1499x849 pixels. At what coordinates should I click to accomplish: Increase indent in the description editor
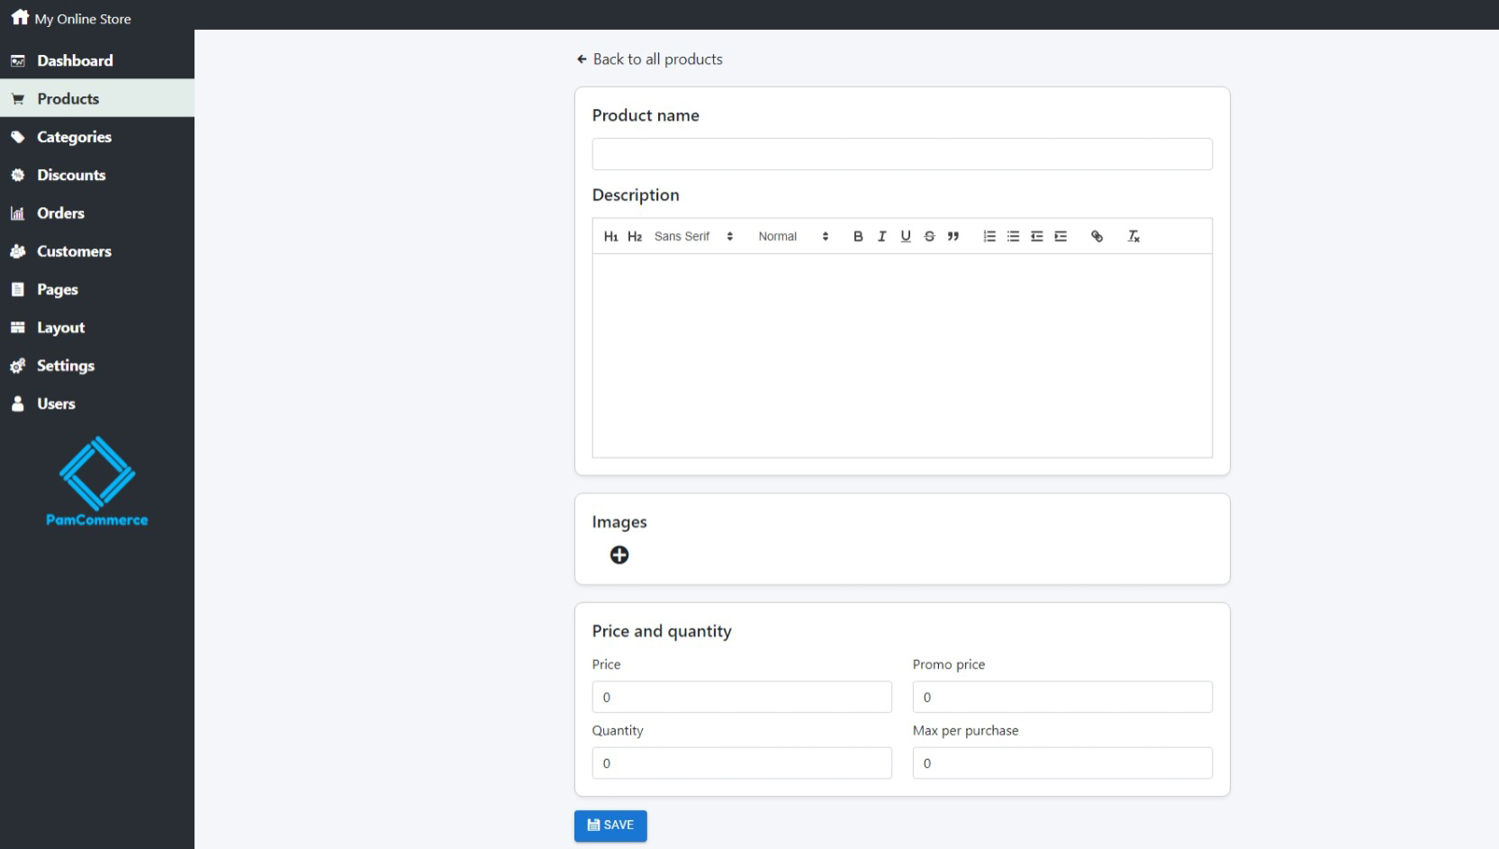point(1061,236)
